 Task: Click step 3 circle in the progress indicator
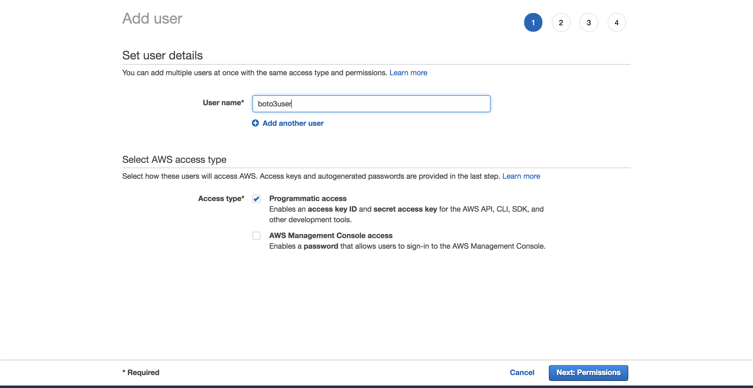point(588,22)
